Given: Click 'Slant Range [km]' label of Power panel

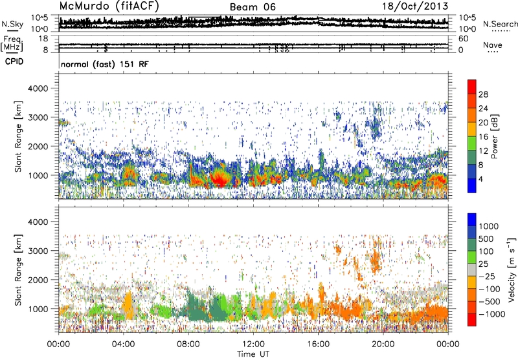Looking at the screenshot, I should point(18,136).
